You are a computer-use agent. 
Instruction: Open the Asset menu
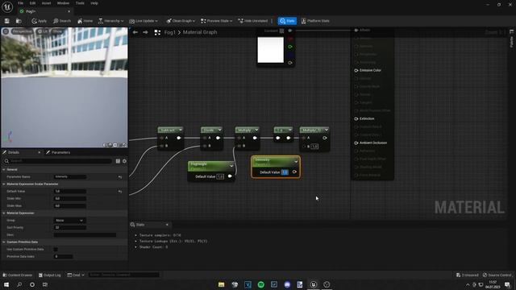pos(46,3)
